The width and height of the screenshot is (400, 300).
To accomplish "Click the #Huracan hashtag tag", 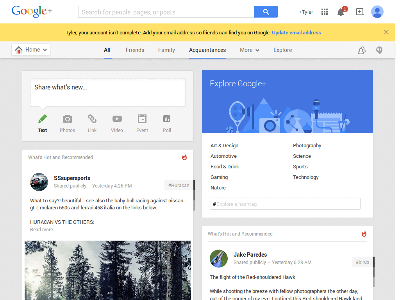I will [x=179, y=185].
